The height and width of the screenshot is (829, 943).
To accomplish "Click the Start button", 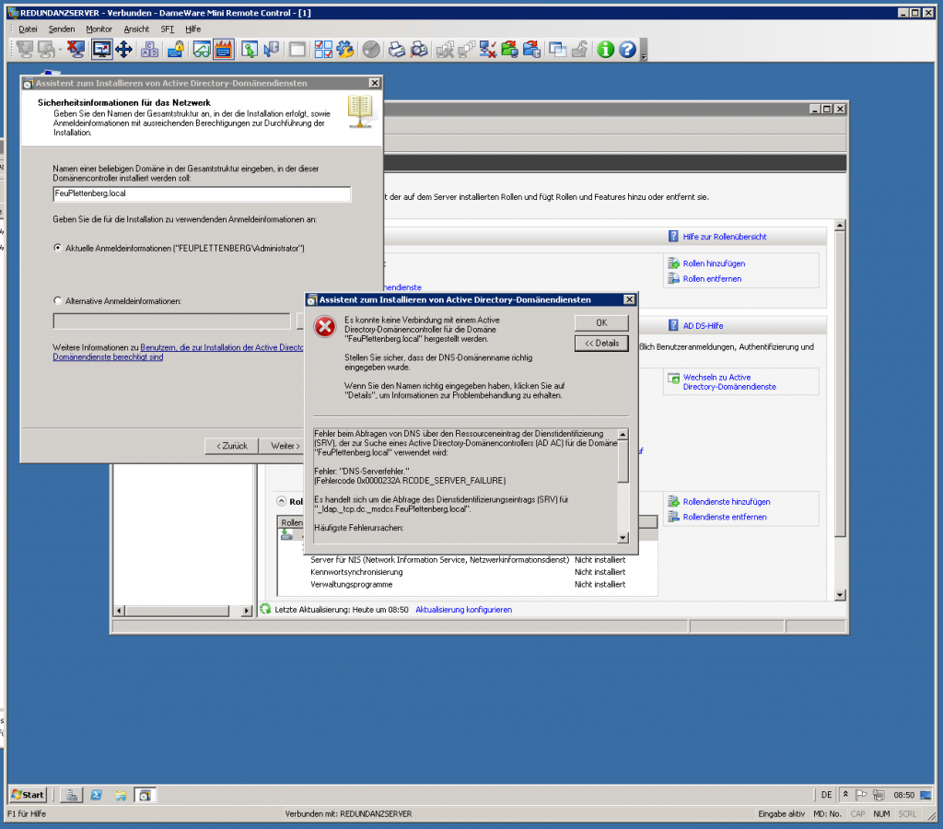I will pos(28,795).
